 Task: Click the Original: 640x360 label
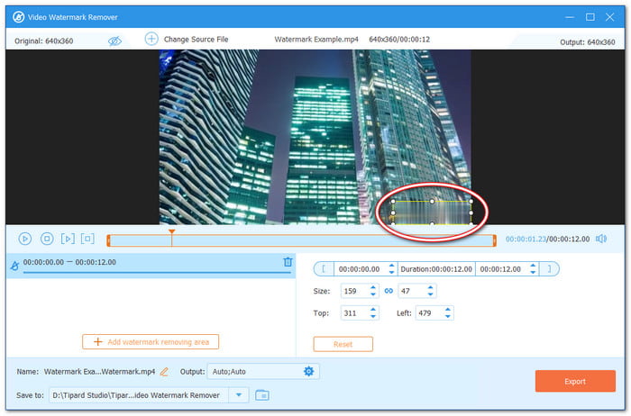click(44, 41)
